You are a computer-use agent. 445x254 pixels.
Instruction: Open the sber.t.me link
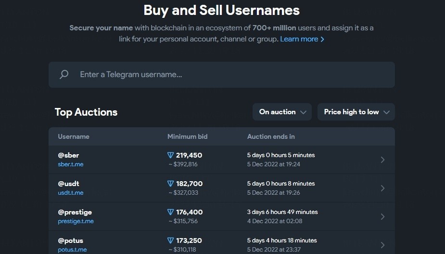click(71, 164)
